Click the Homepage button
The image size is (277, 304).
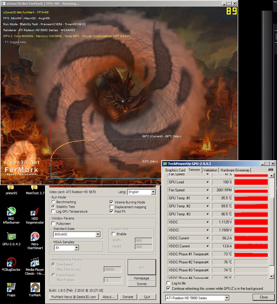[142, 278]
